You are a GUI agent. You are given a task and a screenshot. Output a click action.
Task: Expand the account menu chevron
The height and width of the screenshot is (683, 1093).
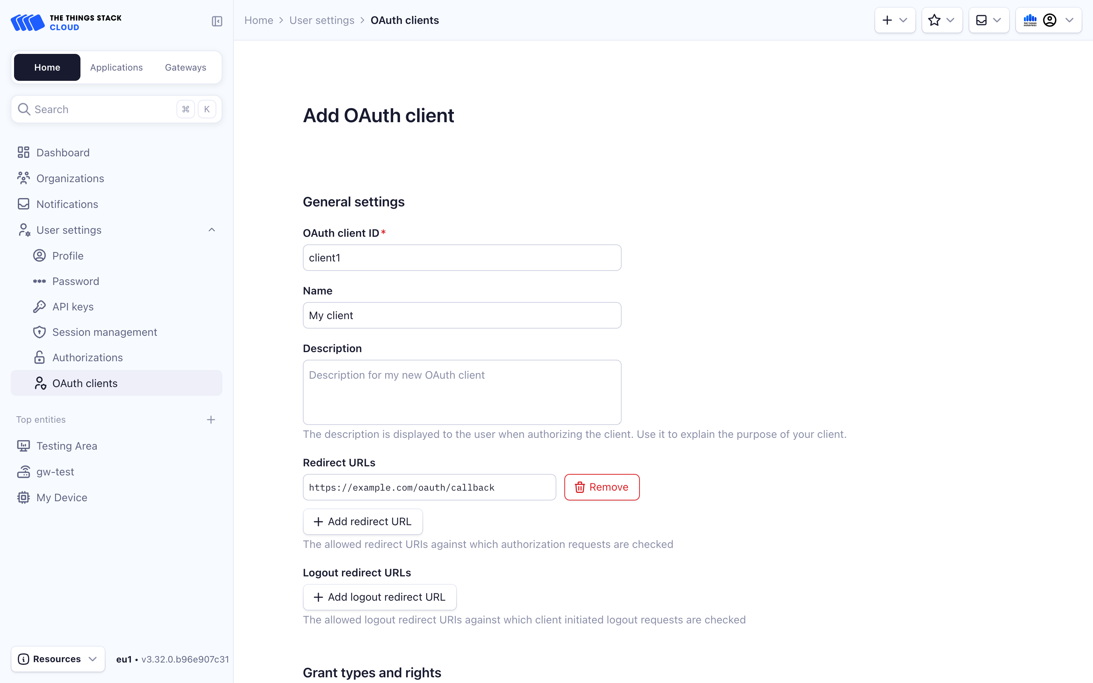[1069, 20]
